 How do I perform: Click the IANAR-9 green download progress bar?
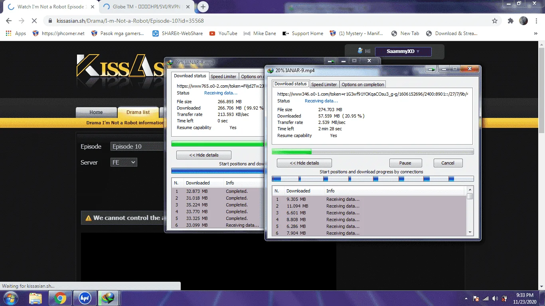tap(373, 152)
